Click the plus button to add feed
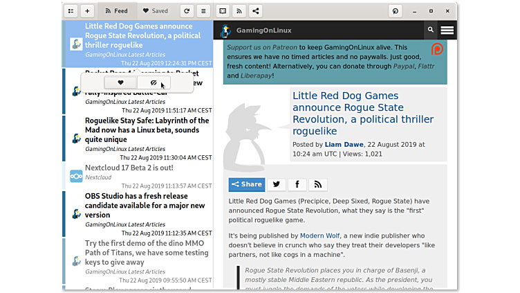 tap(87, 11)
